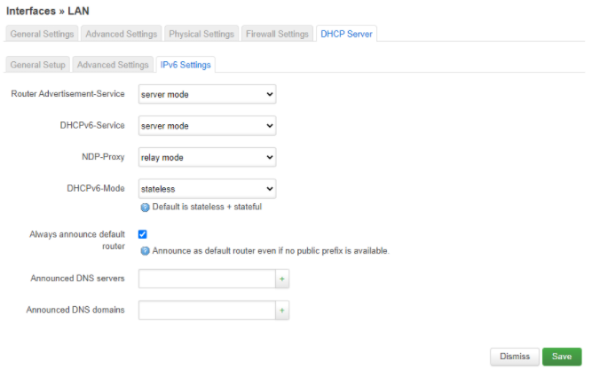Image resolution: width=592 pixels, height=377 pixels.
Task: Click the Dismiss button
Action: pos(515,357)
